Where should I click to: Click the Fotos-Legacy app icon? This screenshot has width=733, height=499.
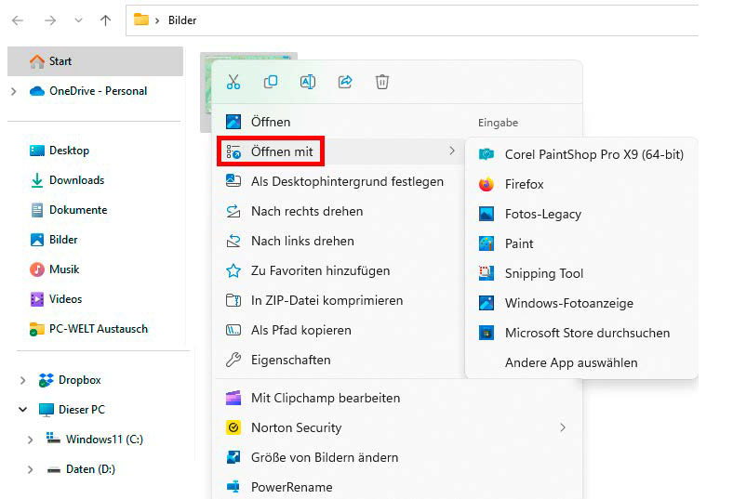(486, 214)
